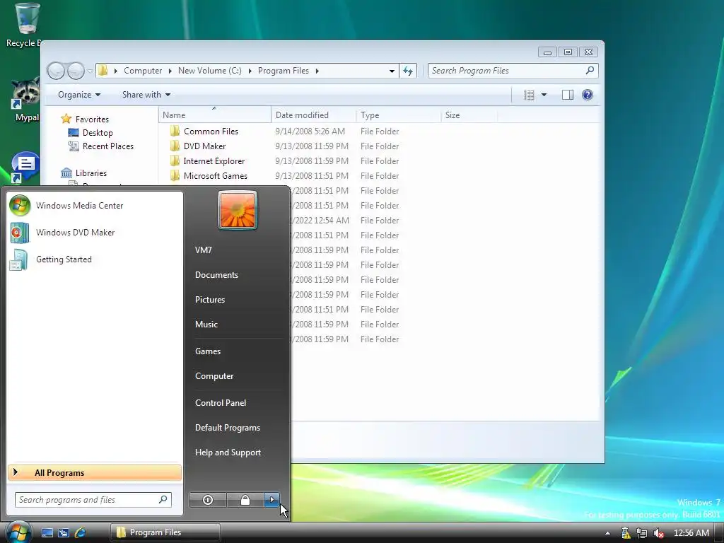Click Explorer Forward navigation button
Image resolution: width=724 pixels, height=543 pixels.
pos(76,71)
